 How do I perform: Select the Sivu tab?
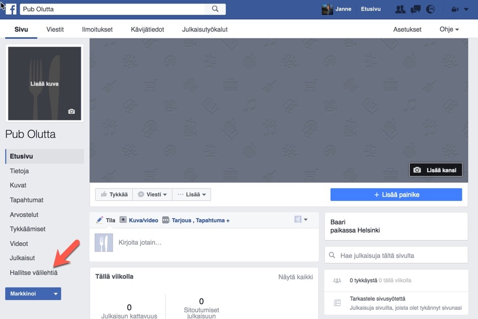[21, 30]
